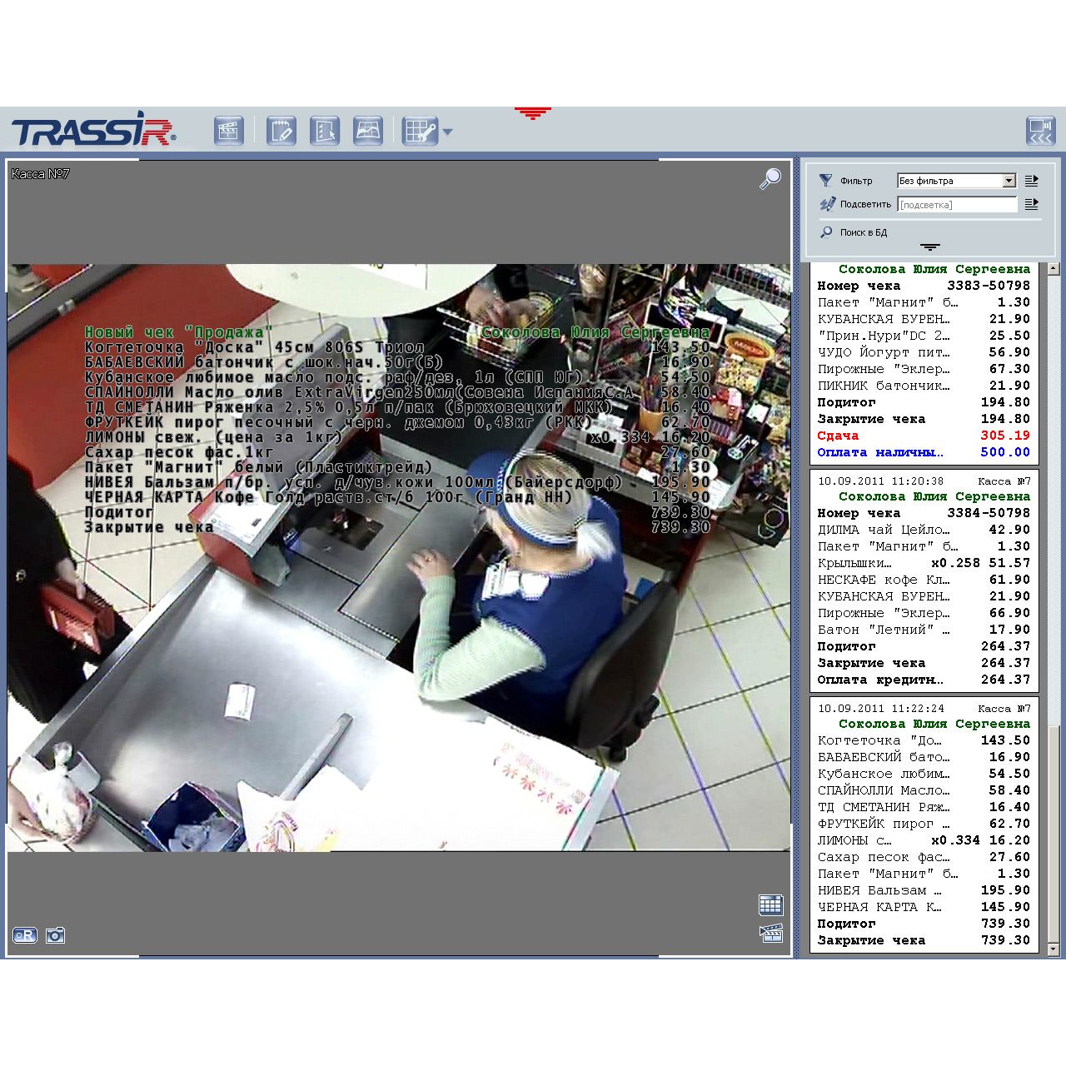This screenshot has width=1066, height=1066.
Task: Open the video archive clapperboard toolbar icon
Action: 229,131
